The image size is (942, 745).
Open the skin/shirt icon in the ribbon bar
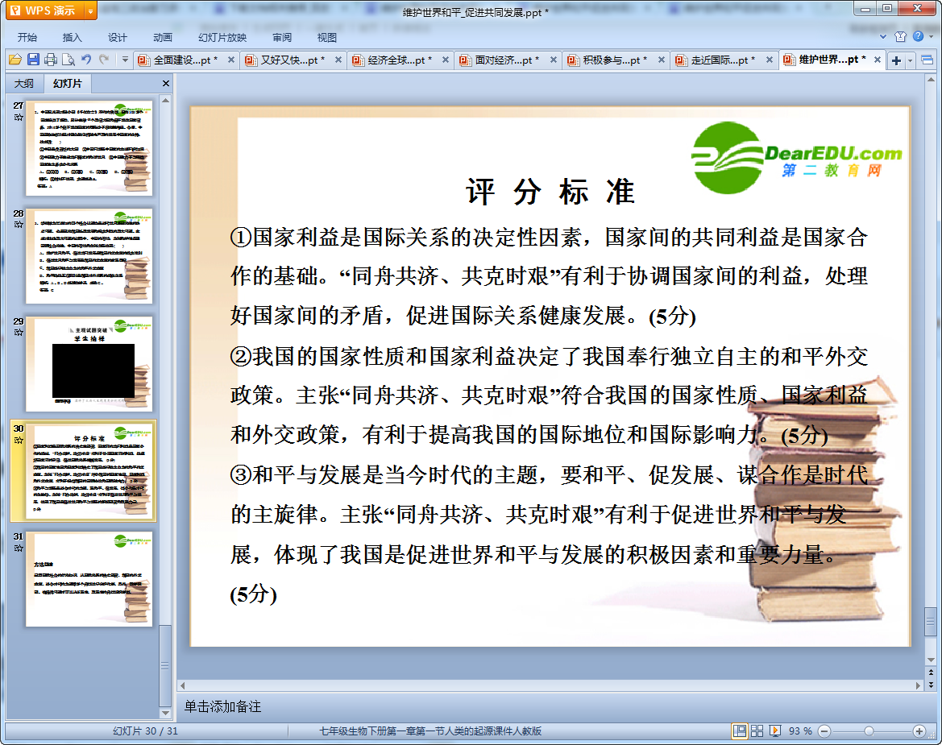click(901, 36)
